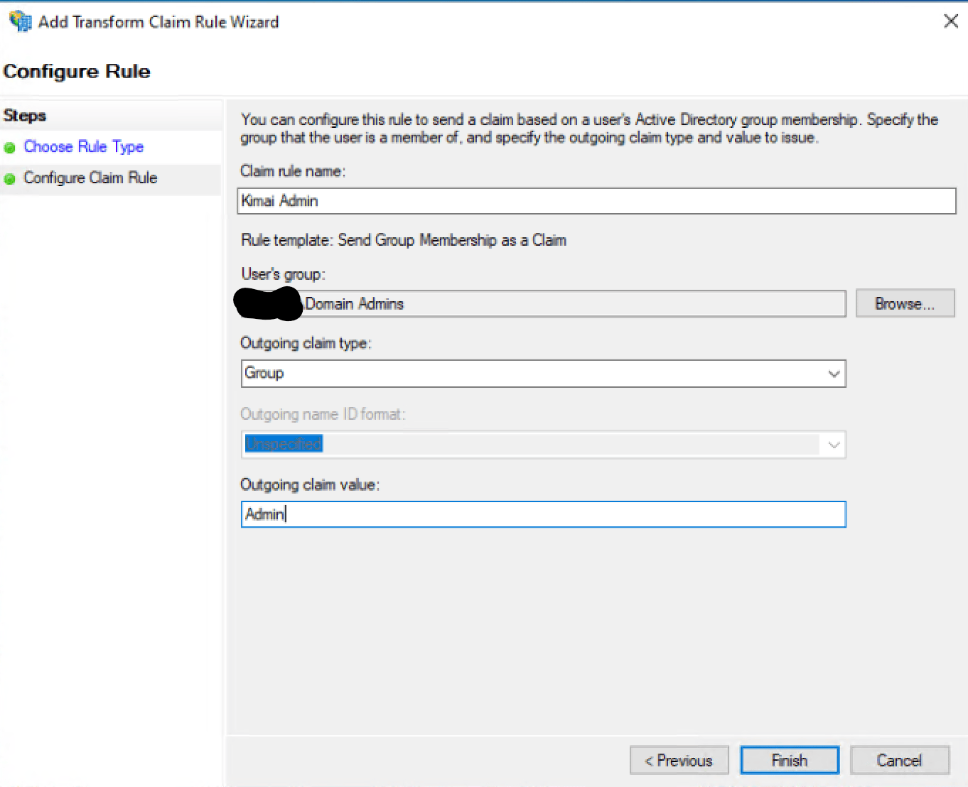The image size is (968, 787).
Task: Click the Domain Admins group entry
Action: [x=355, y=303]
